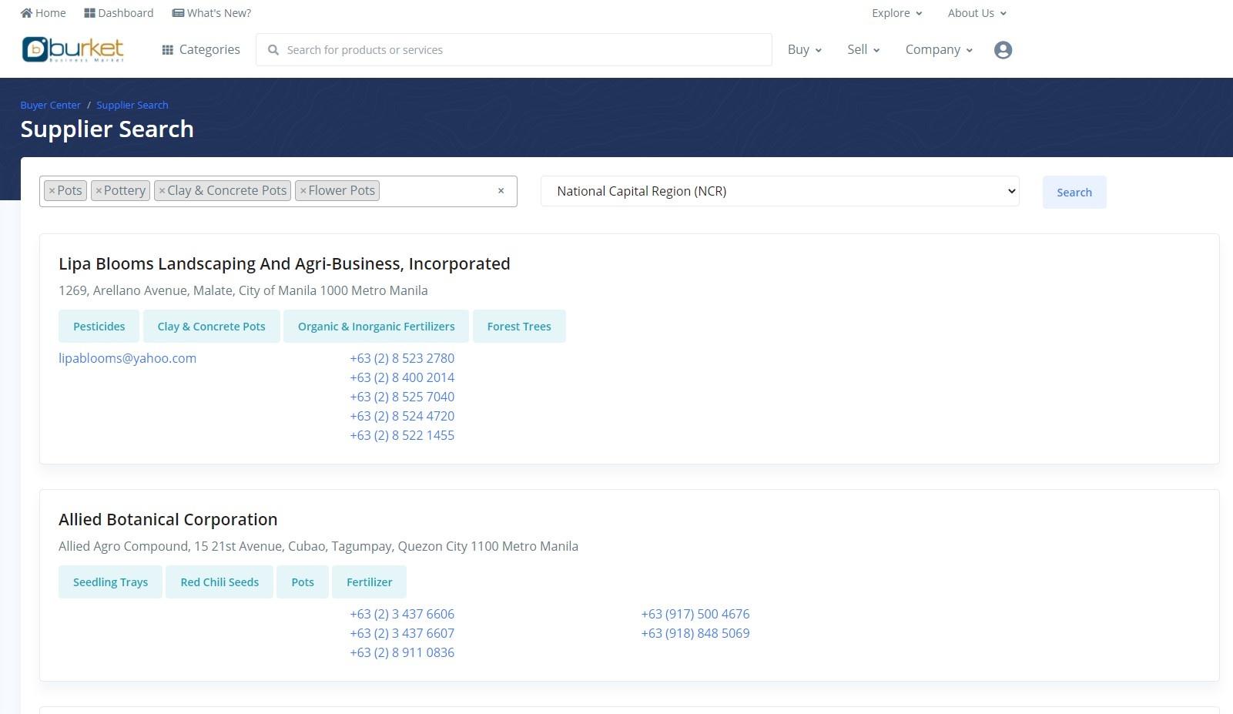
Task: Click mobile number +63 (918) 848 5069
Action: pos(695,633)
